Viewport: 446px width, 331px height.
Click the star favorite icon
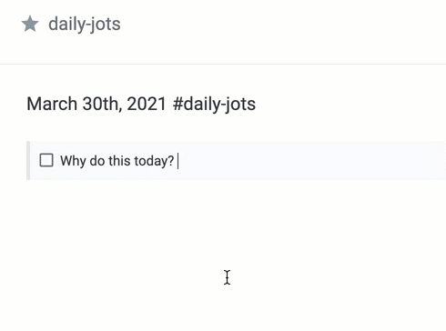30,25
